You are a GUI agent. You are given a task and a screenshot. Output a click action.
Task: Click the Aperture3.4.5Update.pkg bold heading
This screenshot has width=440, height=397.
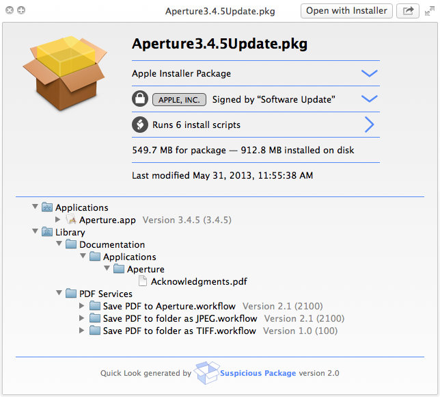click(x=220, y=44)
